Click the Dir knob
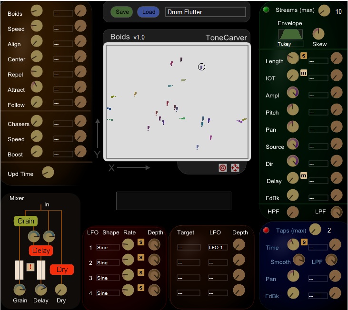 coord(293,161)
